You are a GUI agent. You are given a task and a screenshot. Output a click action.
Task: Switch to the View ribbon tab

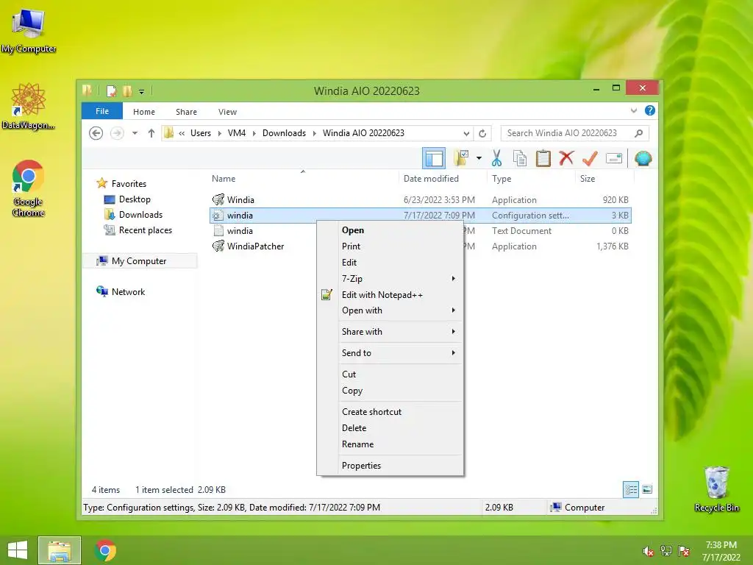(x=228, y=112)
